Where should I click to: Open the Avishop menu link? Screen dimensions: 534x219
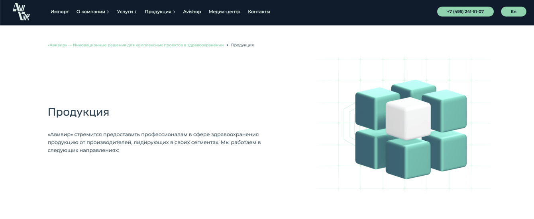(x=192, y=12)
